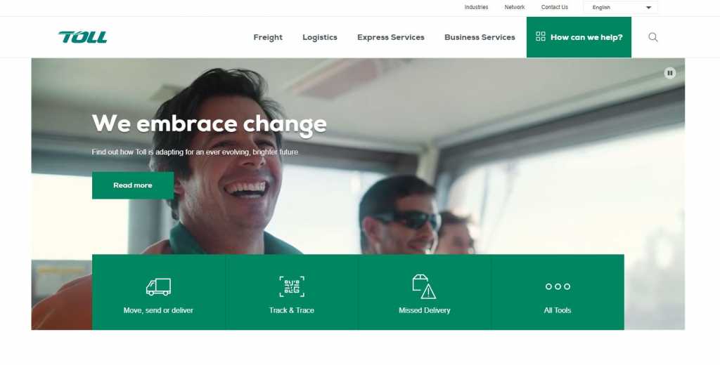Expand the Business Services menu
The image size is (720, 365).
point(480,37)
